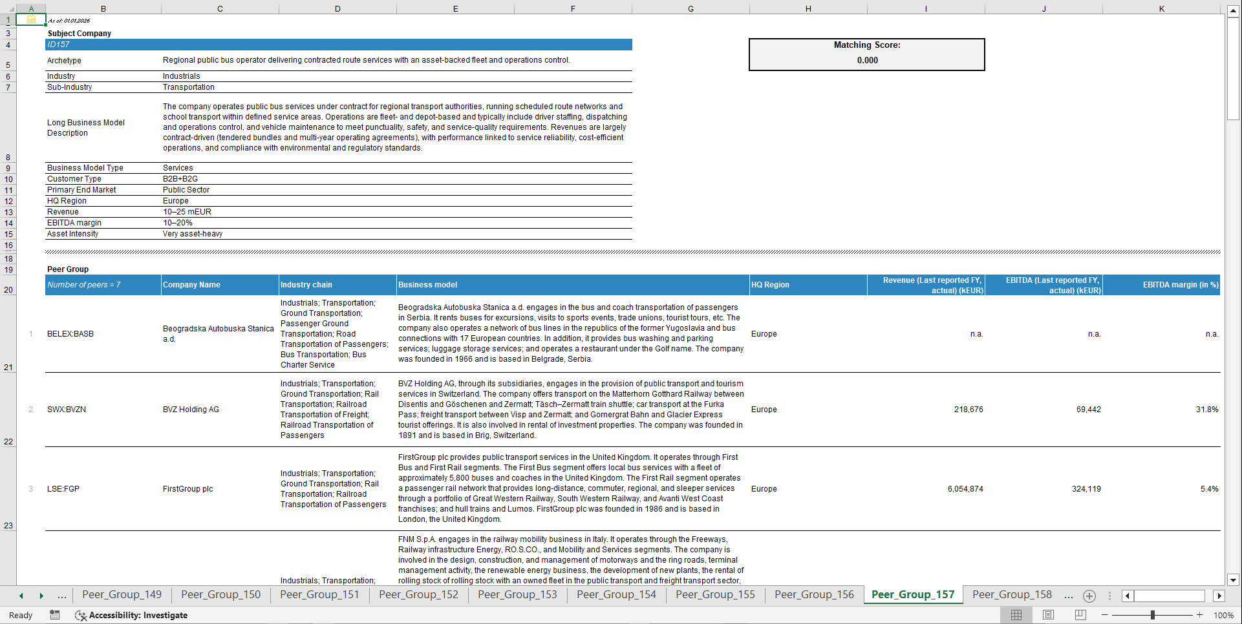The height and width of the screenshot is (624, 1242).
Task: Click the Zoom Out minus icon
Action: (x=1105, y=615)
